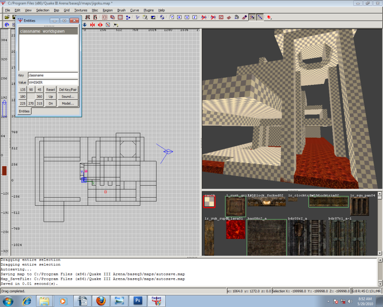This screenshot has width=383, height=307.
Task: Click the red C patch bounding box icon
Action: (221, 17)
